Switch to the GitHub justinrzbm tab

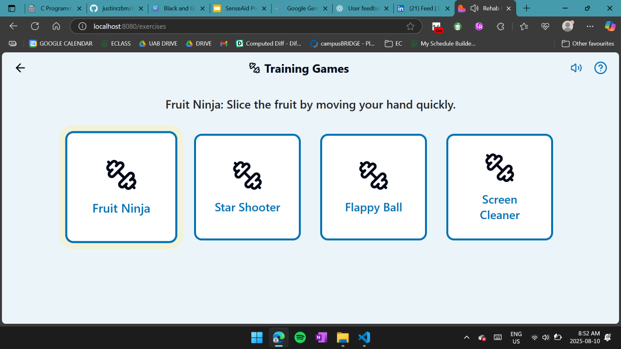coord(117,8)
